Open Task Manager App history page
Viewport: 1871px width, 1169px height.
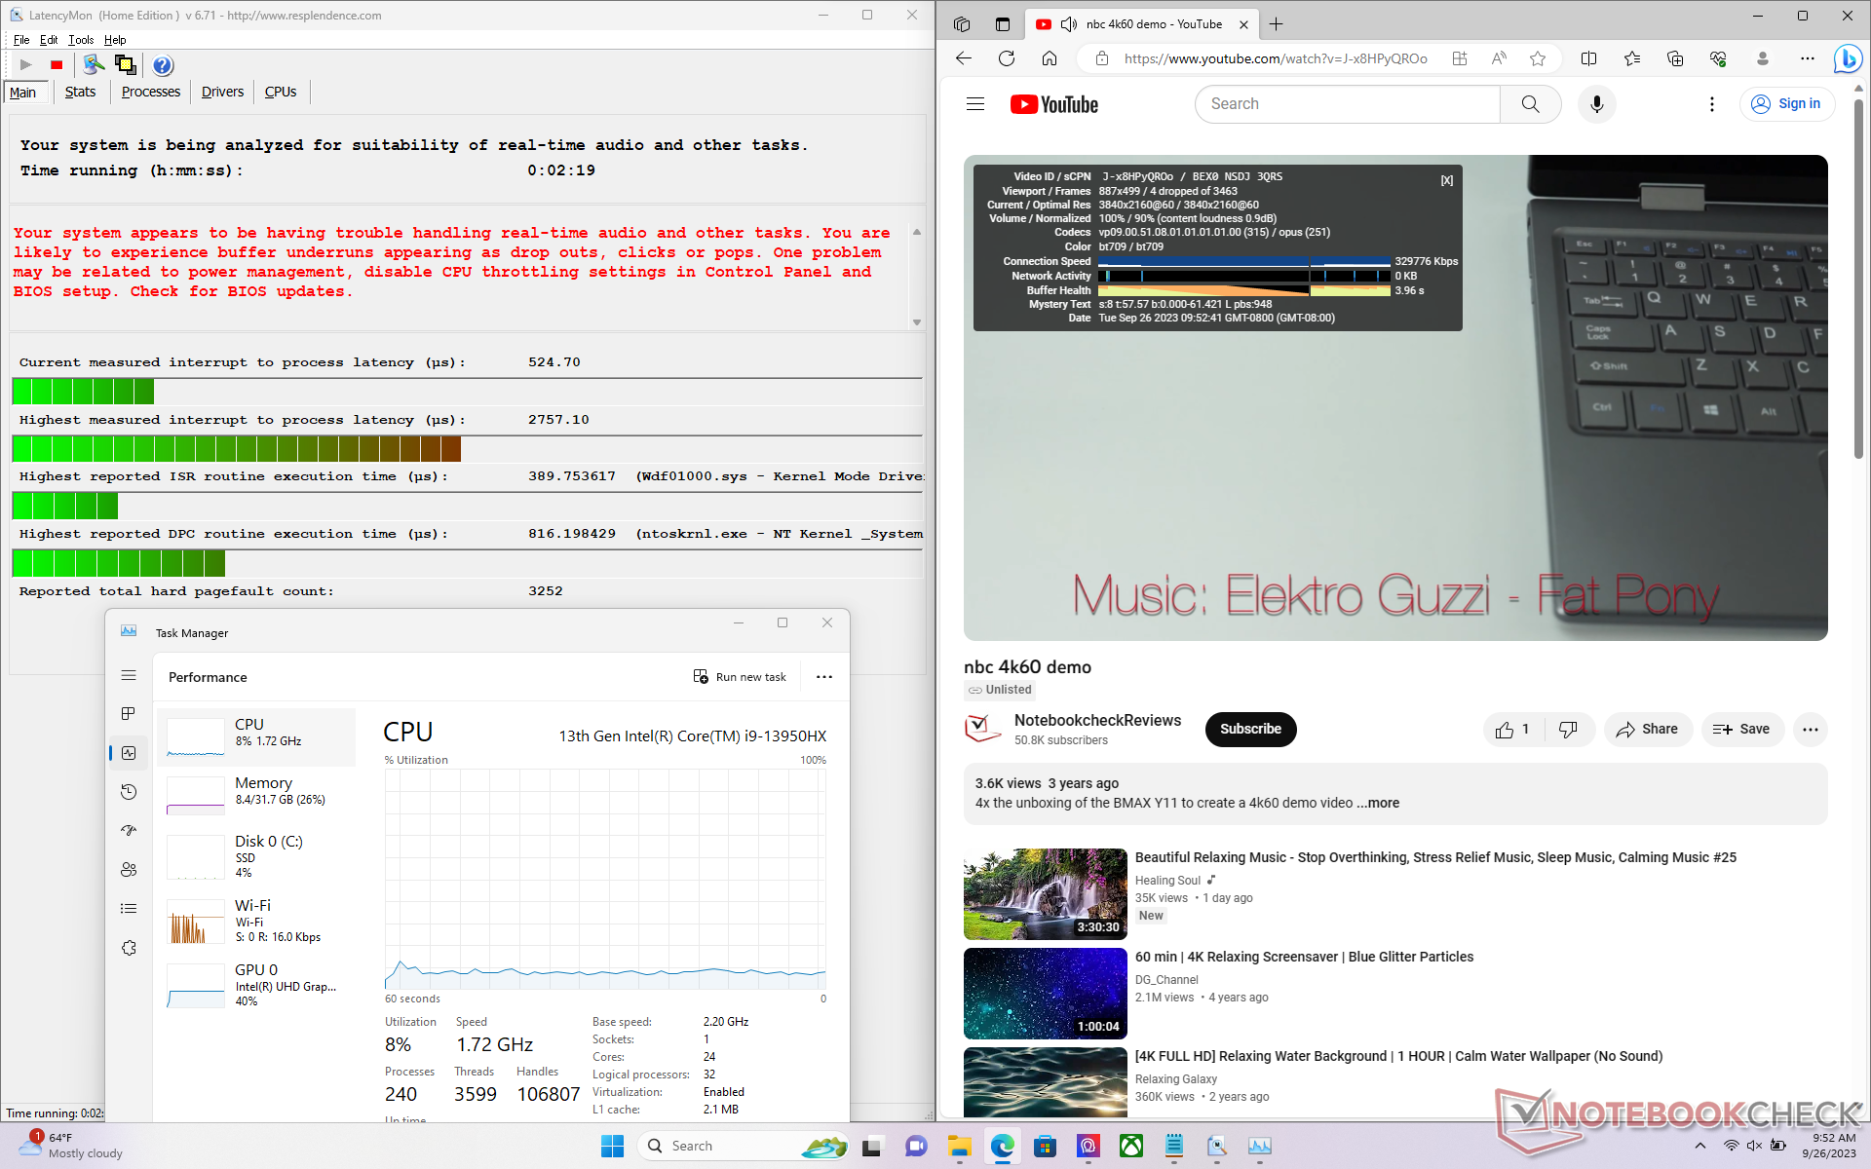(x=129, y=792)
